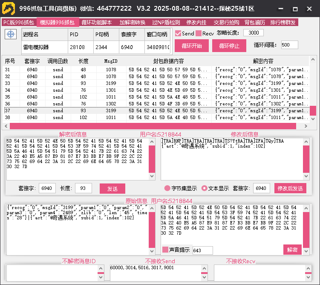Image resolution: width=320 pixels, height=285 pixels.
Task: Enable the Recv checkbox
Action: point(199,33)
